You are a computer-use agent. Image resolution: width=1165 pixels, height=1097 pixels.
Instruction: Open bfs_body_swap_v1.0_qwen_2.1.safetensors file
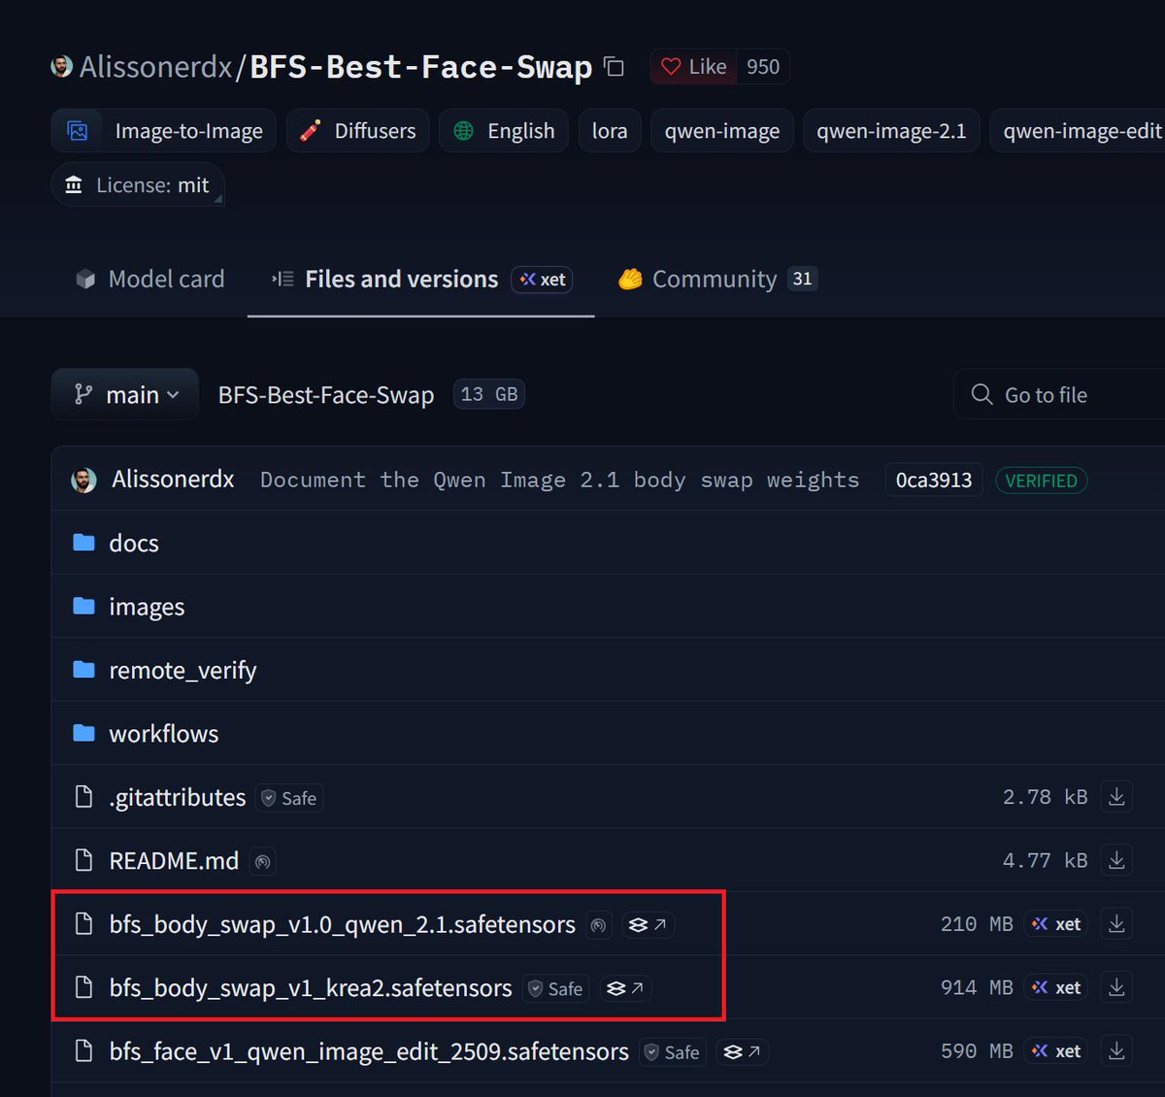[x=342, y=924]
